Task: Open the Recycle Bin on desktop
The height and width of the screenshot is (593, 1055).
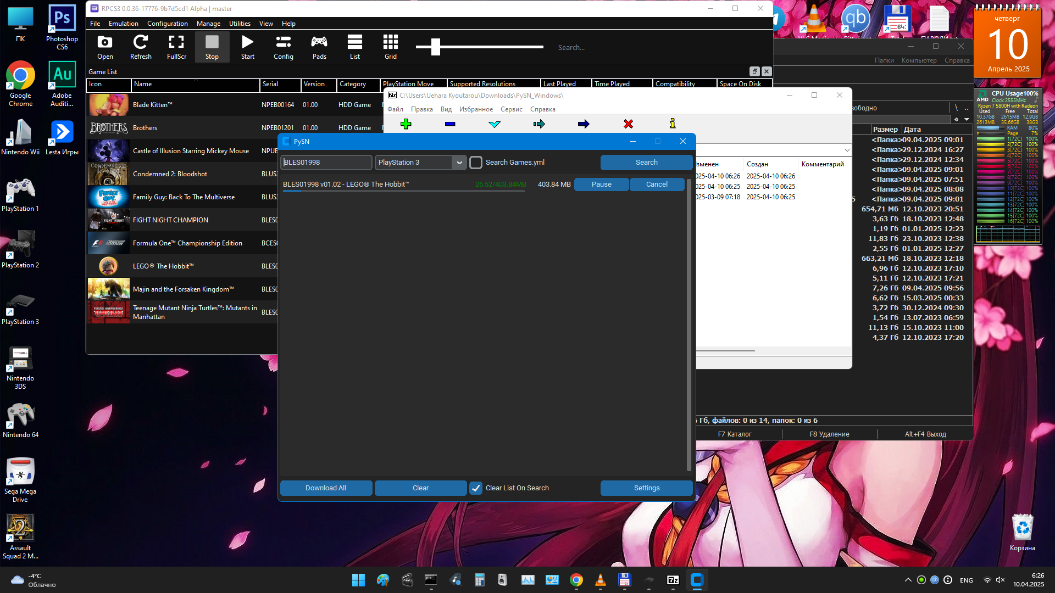Action: (x=1022, y=533)
